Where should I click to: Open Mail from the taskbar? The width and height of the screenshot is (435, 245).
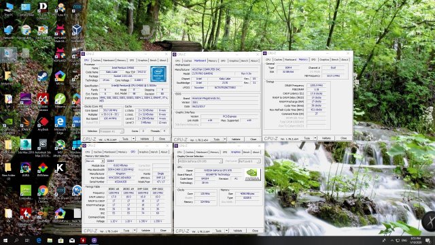pyautogui.click(x=72, y=240)
